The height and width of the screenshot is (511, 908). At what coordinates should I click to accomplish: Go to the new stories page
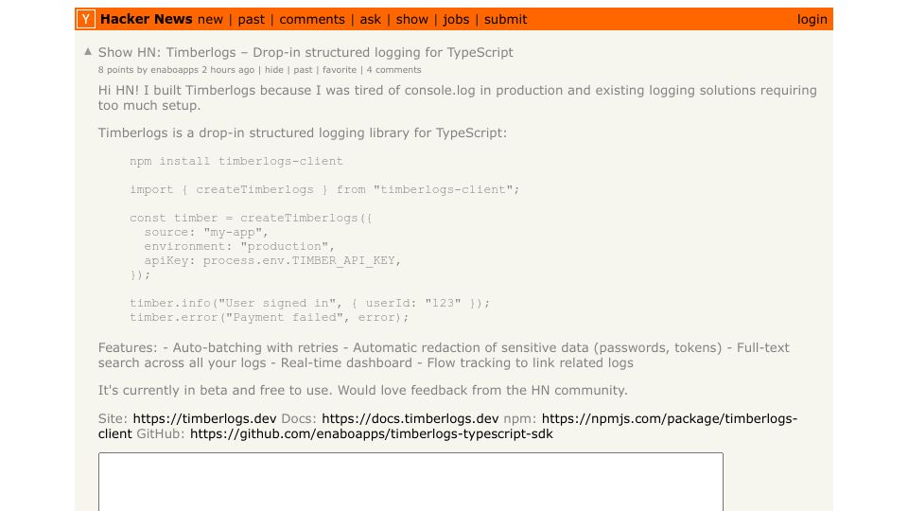pos(210,19)
